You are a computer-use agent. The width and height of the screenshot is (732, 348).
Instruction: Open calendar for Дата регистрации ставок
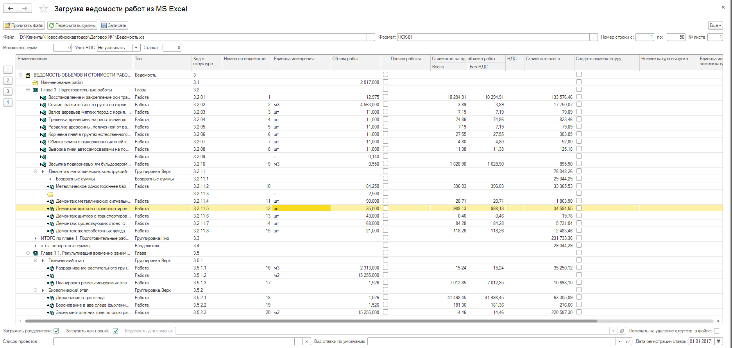coord(719,341)
